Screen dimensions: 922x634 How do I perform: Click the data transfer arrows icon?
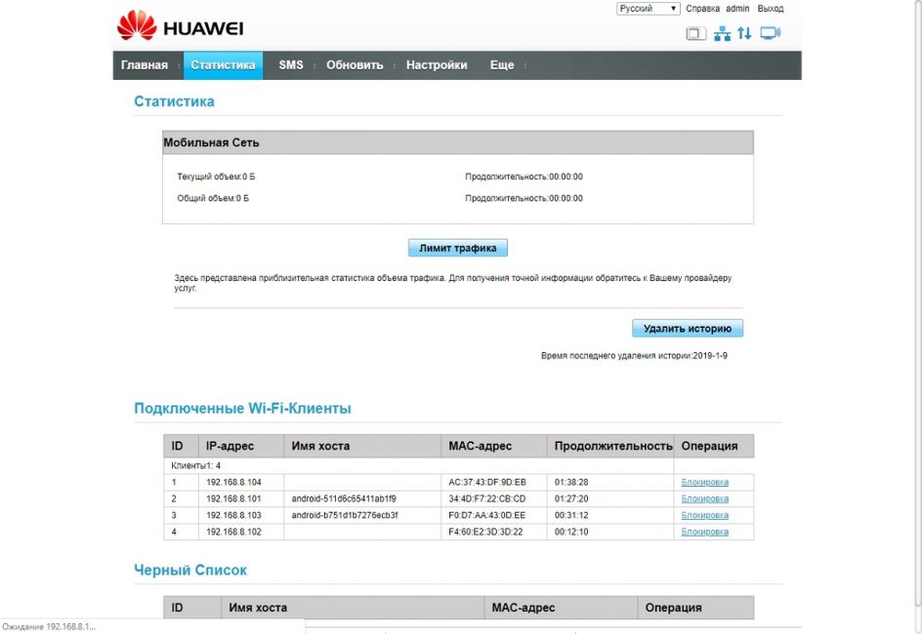[744, 34]
